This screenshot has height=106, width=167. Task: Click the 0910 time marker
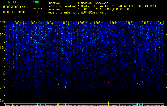pyautogui.click(x=161, y=23)
